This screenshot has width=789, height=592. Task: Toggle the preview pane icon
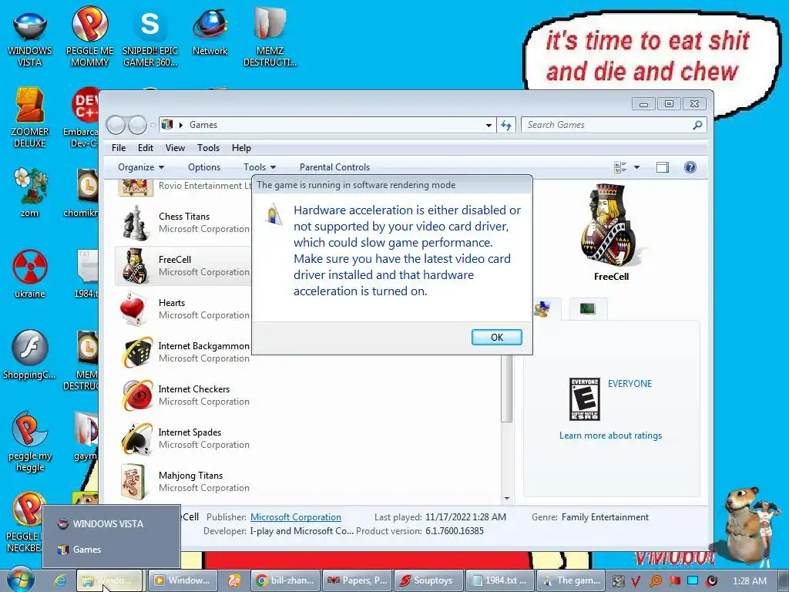(x=662, y=167)
